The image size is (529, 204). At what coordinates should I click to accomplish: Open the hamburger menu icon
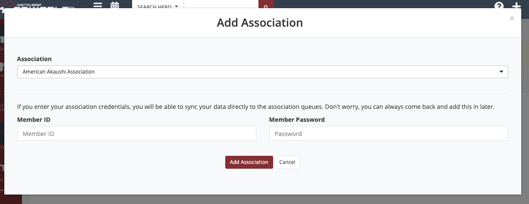tap(98, 6)
